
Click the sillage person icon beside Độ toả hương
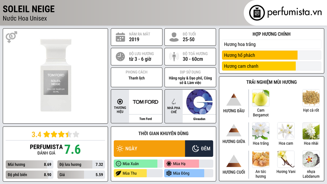pos(174,57)
